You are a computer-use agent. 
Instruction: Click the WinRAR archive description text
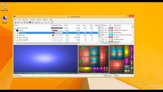pyautogui.click(x=119, y=39)
